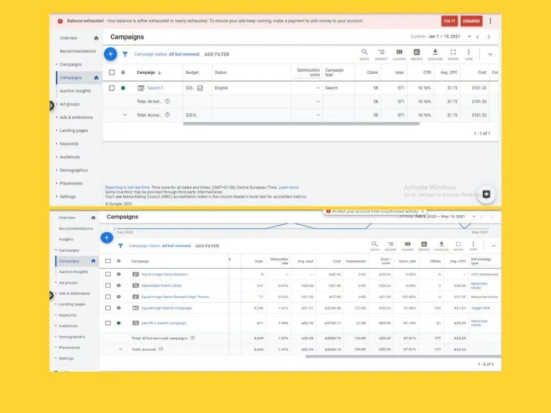The height and width of the screenshot is (413, 551).
Task: Click the Search magnifier icon in the top screenshot toolbar
Action: tap(364, 52)
